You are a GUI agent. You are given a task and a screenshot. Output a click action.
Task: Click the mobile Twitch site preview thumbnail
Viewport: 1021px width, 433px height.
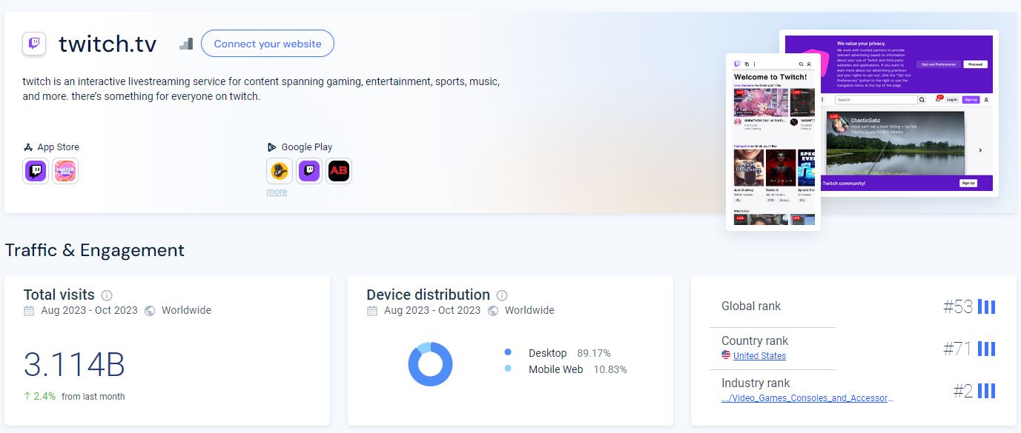pyautogui.click(x=773, y=141)
